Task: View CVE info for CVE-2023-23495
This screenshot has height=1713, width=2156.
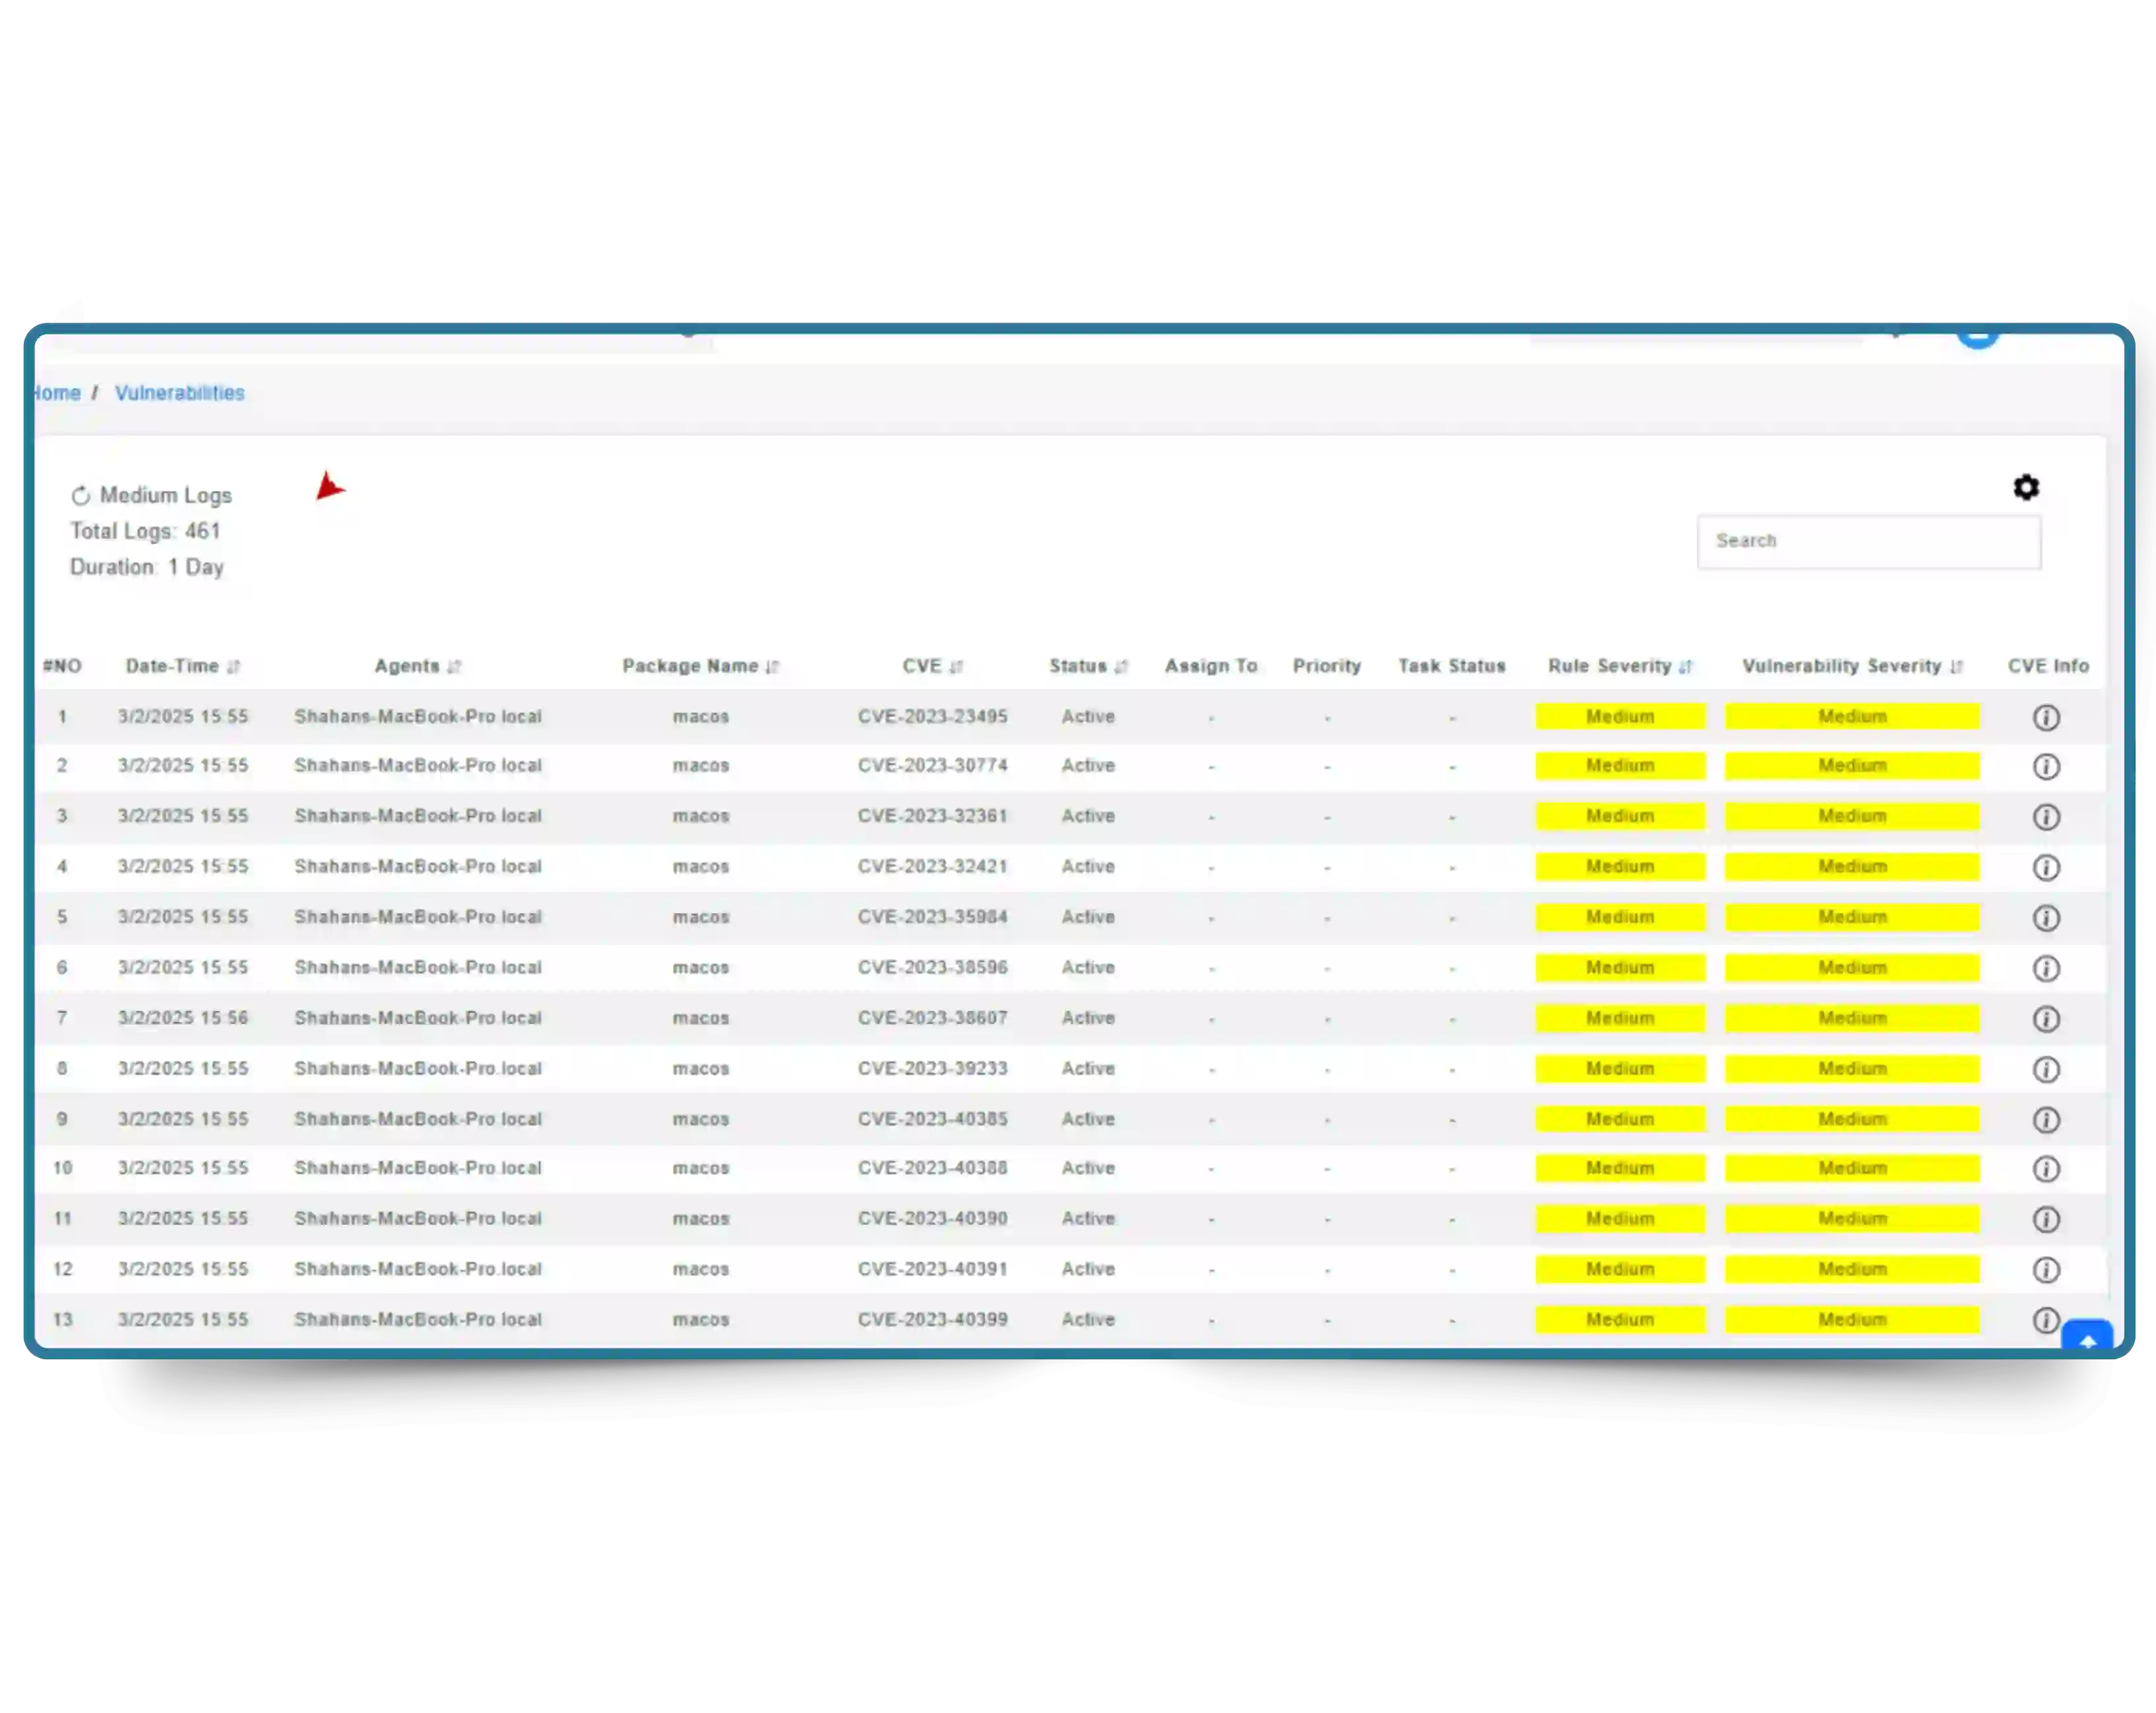Action: pos(2046,716)
